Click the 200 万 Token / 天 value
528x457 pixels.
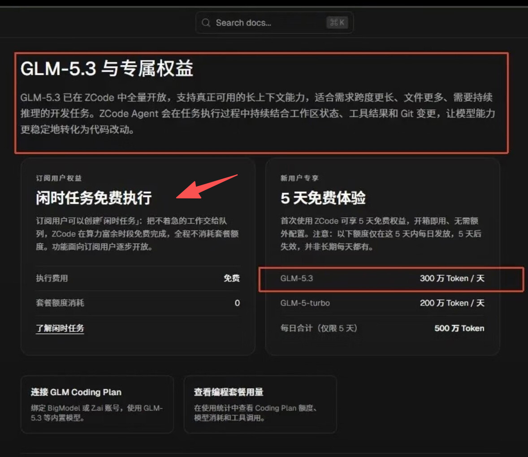(452, 303)
